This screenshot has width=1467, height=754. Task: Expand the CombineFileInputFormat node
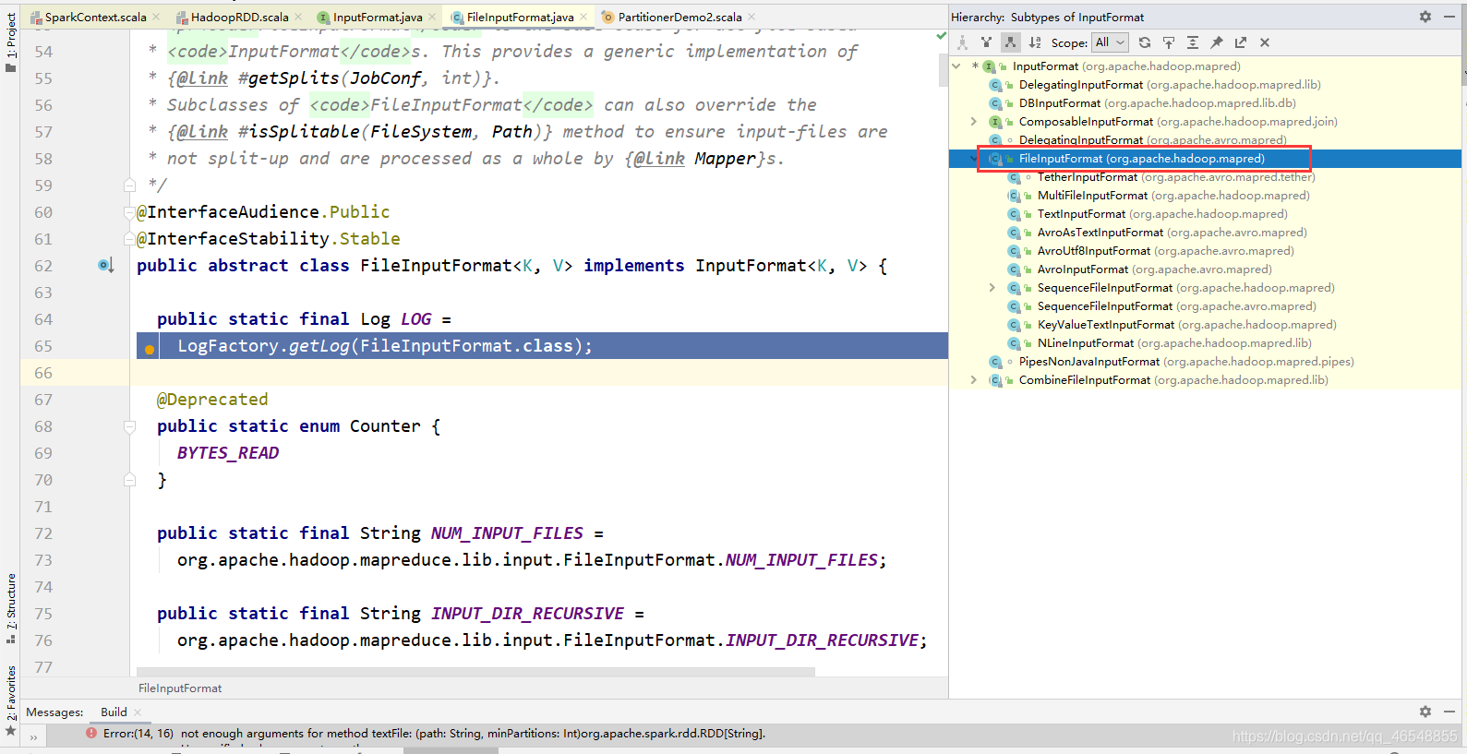pos(973,380)
